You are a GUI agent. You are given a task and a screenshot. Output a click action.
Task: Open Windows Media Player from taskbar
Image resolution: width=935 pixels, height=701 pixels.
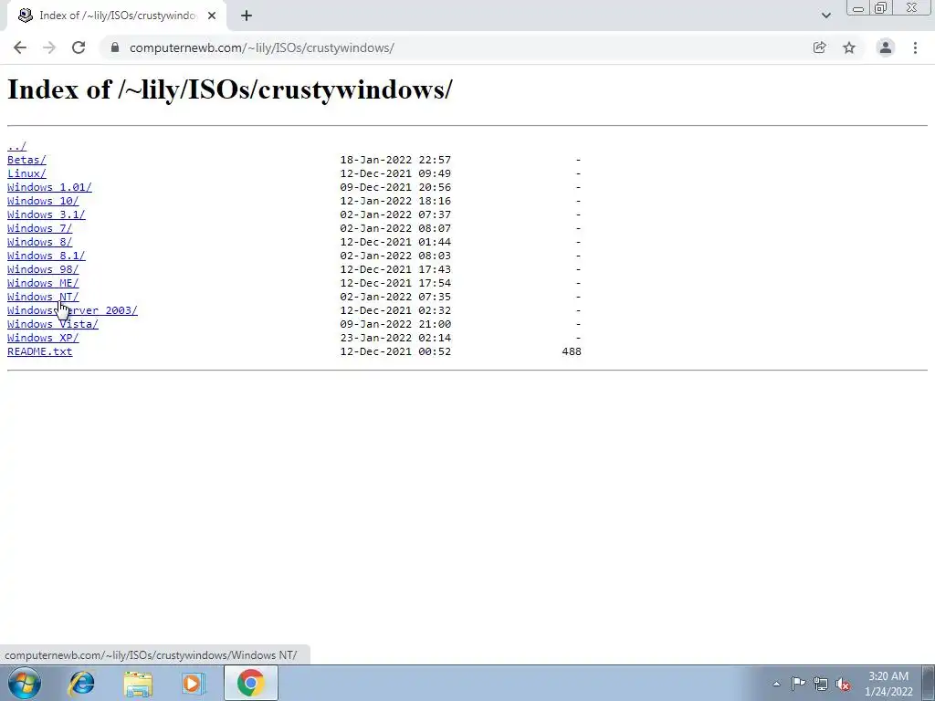pos(194,683)
